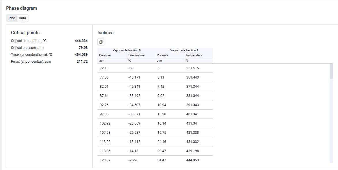
Task: Click the temperature cell 371.344
Action: coord(198,87)
